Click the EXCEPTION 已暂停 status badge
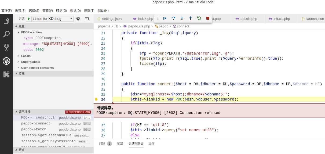 [x=78, y=112]
